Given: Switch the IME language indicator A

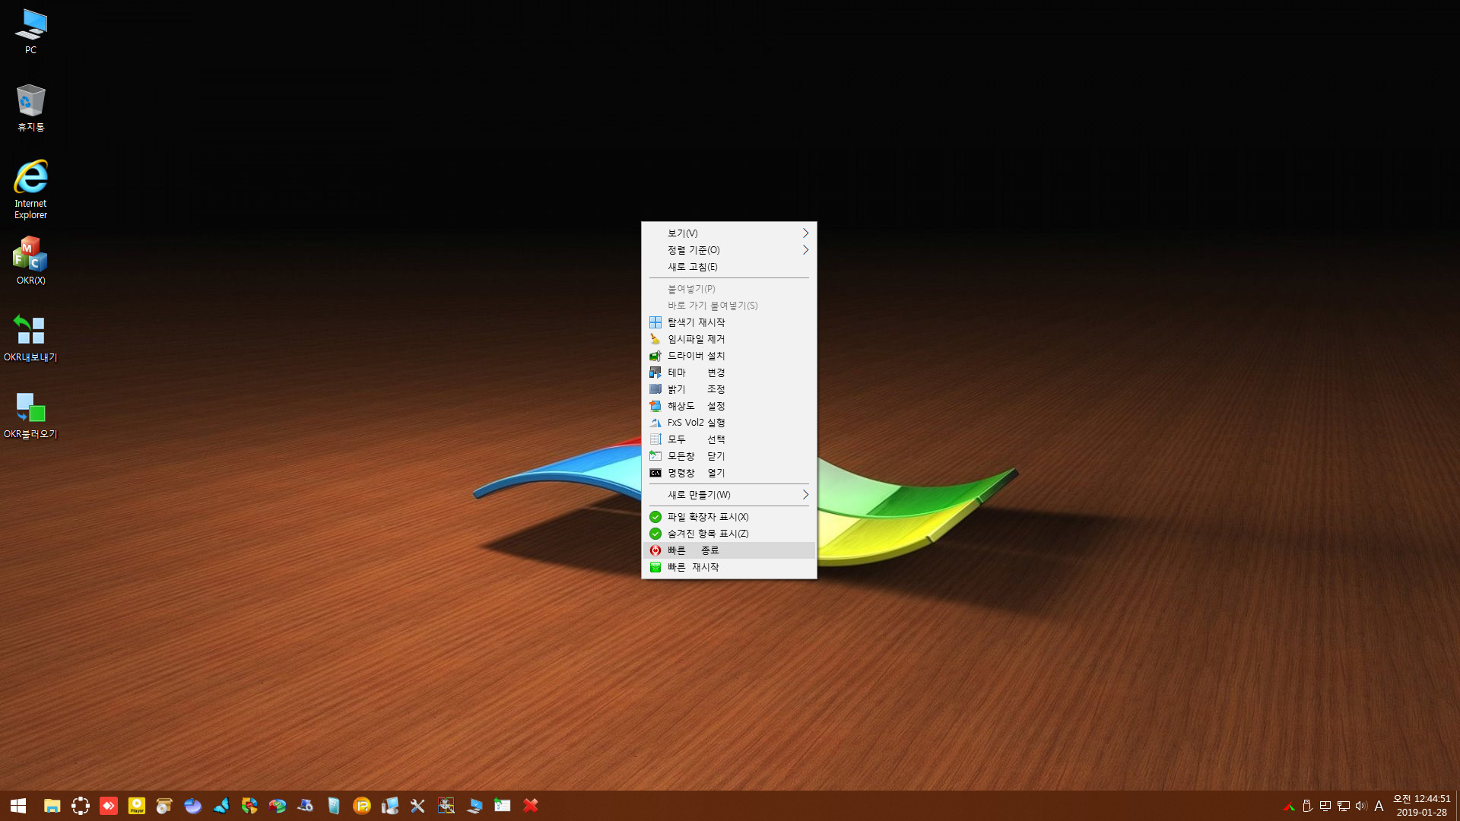Looking at the screenshot, I should tap(1379, 807).
